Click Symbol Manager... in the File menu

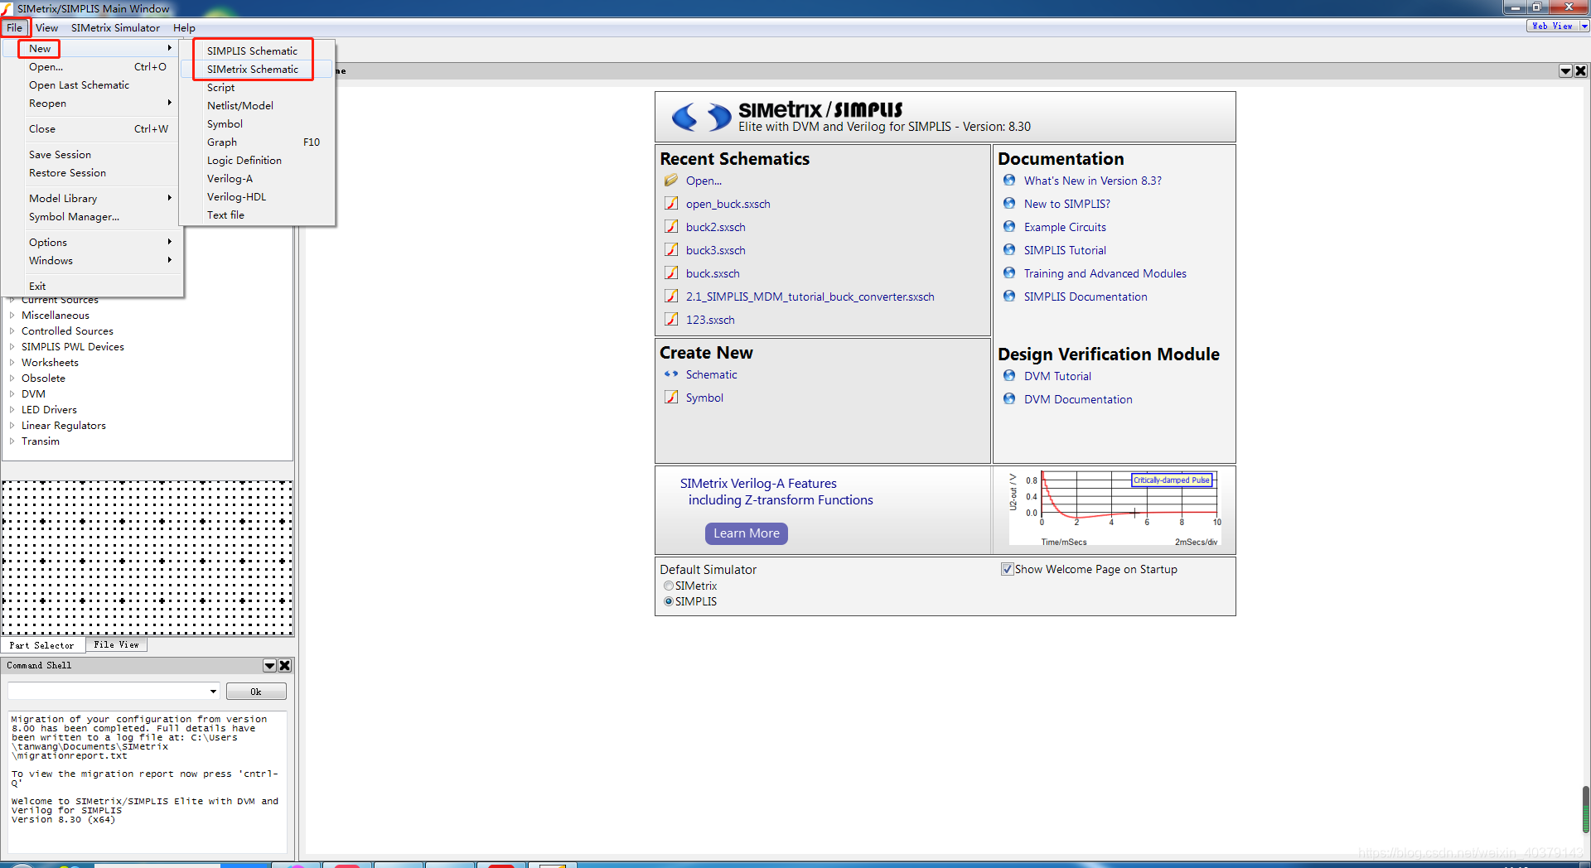(x=75, y=217)
